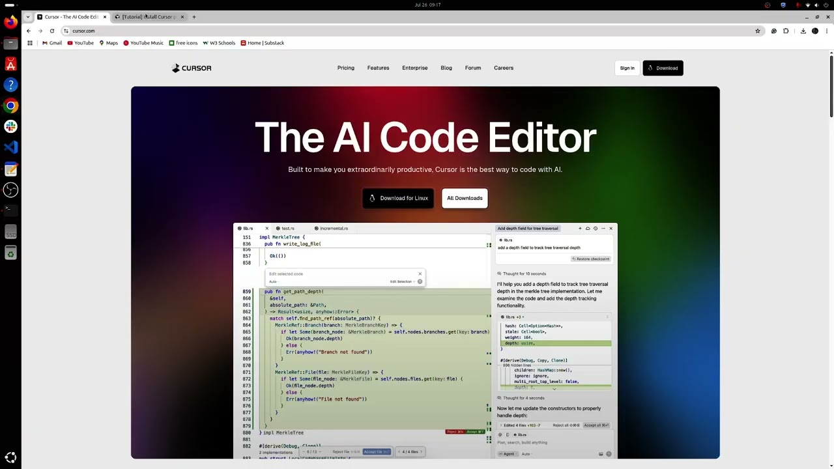Go forward in browser history
This screenshot has height=469, width=834.
40,31
